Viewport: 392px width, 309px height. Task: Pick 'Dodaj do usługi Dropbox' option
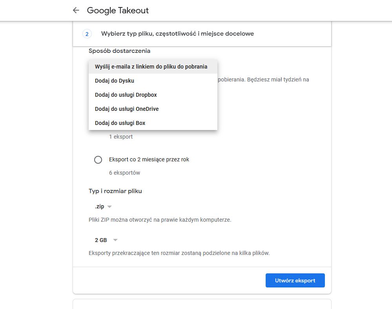coord(126,95)
